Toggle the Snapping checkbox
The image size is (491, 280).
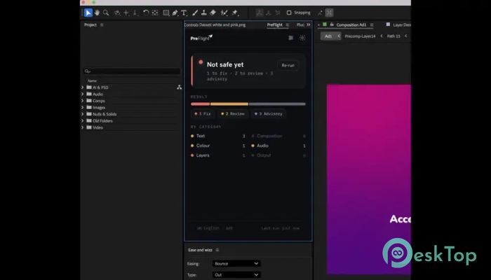click(289, 13)
